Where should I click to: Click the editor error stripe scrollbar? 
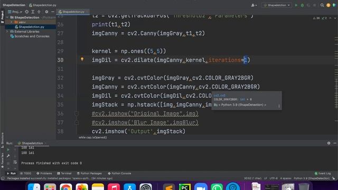coord(336,78)
